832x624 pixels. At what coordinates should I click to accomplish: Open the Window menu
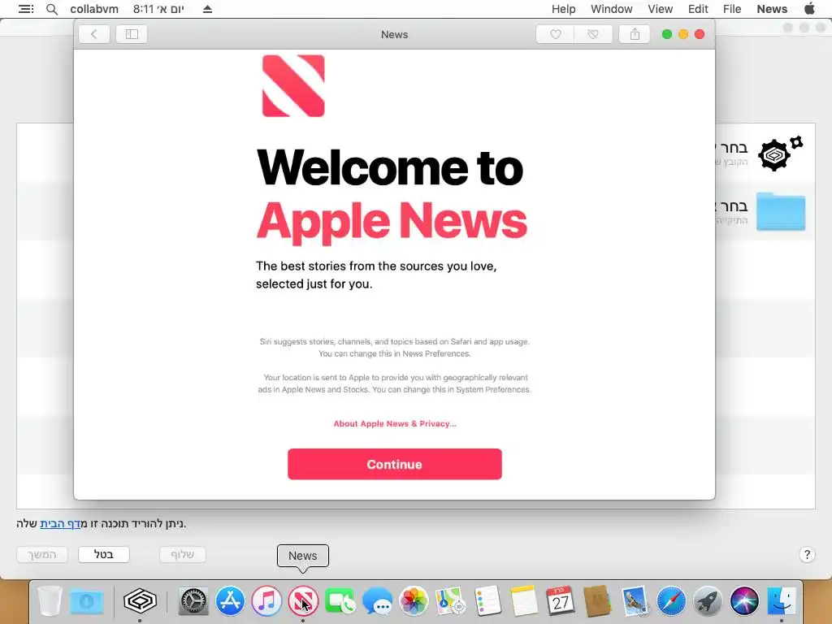[x=611, y=9]
